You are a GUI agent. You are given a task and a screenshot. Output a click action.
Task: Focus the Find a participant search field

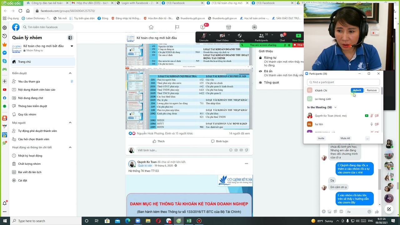coord(343,82)
